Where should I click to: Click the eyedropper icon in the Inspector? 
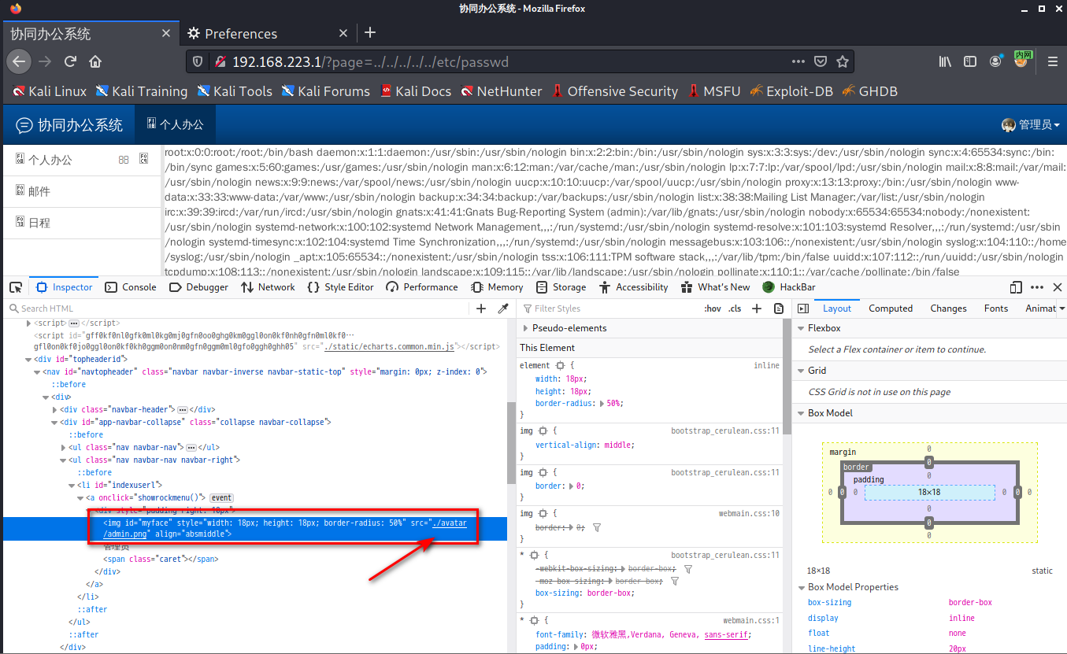503,309
